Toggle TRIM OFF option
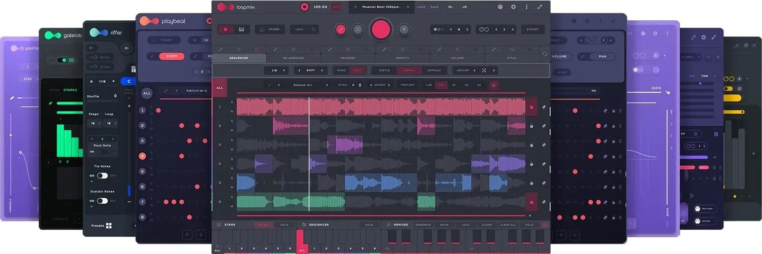 [x=407, y=85]
